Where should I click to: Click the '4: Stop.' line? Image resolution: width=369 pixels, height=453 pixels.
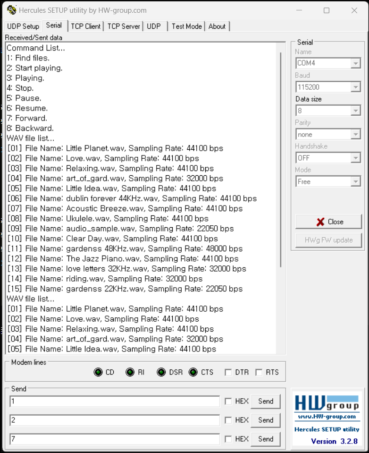[x=20, y=88]
